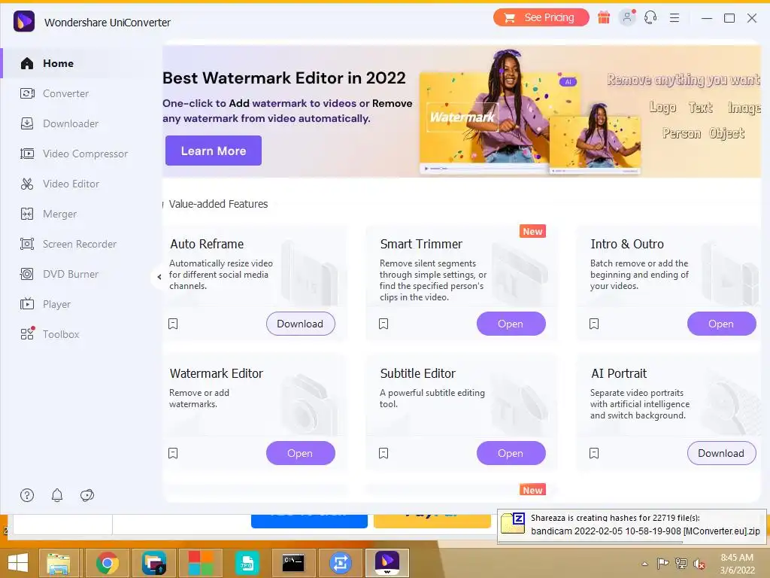Click the Windows Start button

coord(18,563)
